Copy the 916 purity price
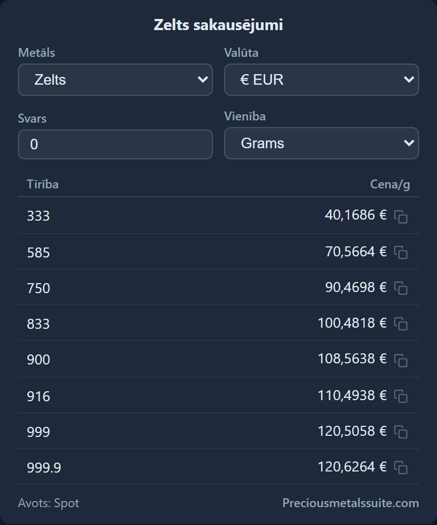The height and width of the screenshot is (525, 437). (401, 396)
